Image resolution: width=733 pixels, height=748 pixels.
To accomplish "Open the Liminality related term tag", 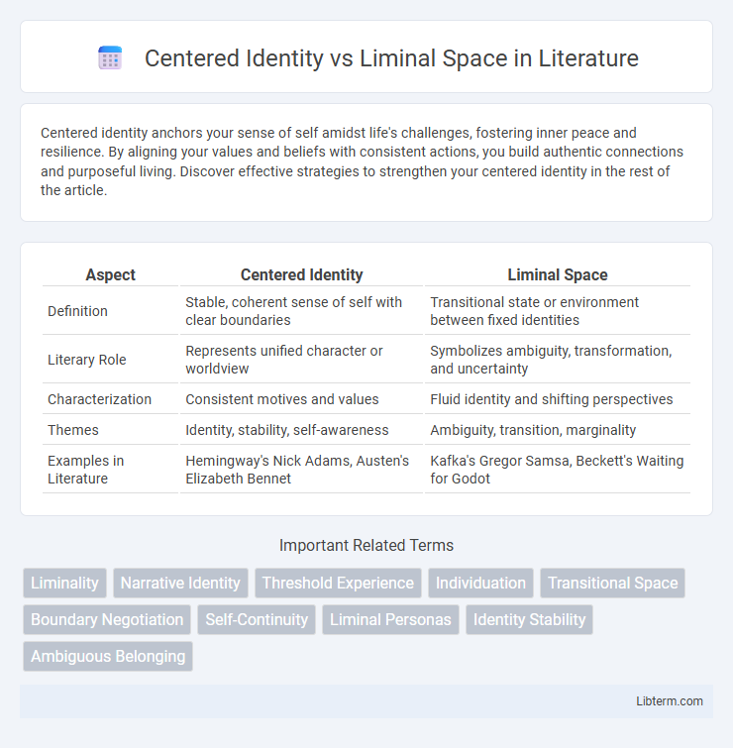I will tap(64, 583).
